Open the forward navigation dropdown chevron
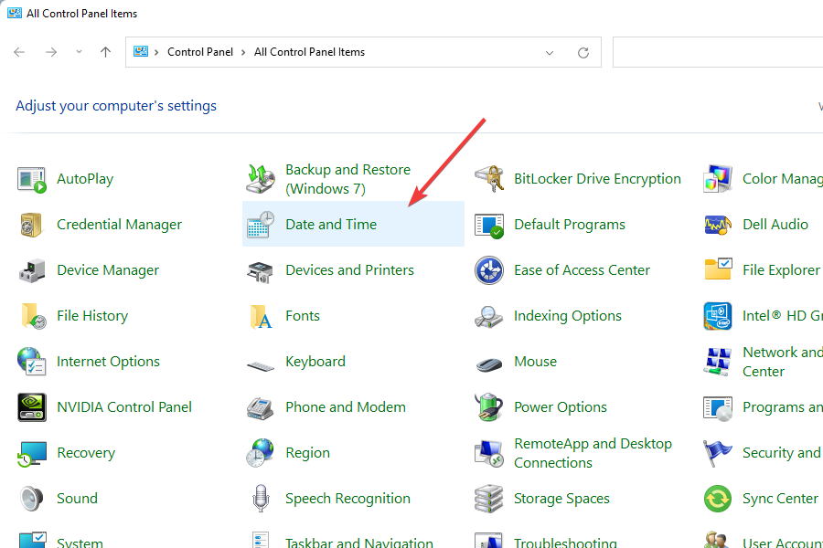This screenshot has height=548, width=823. (x=80, y=52)
